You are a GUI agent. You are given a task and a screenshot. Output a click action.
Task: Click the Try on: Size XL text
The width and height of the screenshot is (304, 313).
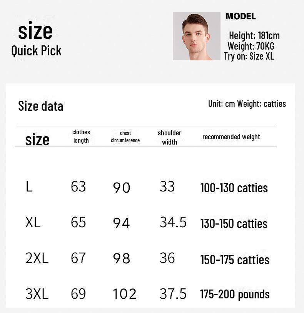[249, 56]
